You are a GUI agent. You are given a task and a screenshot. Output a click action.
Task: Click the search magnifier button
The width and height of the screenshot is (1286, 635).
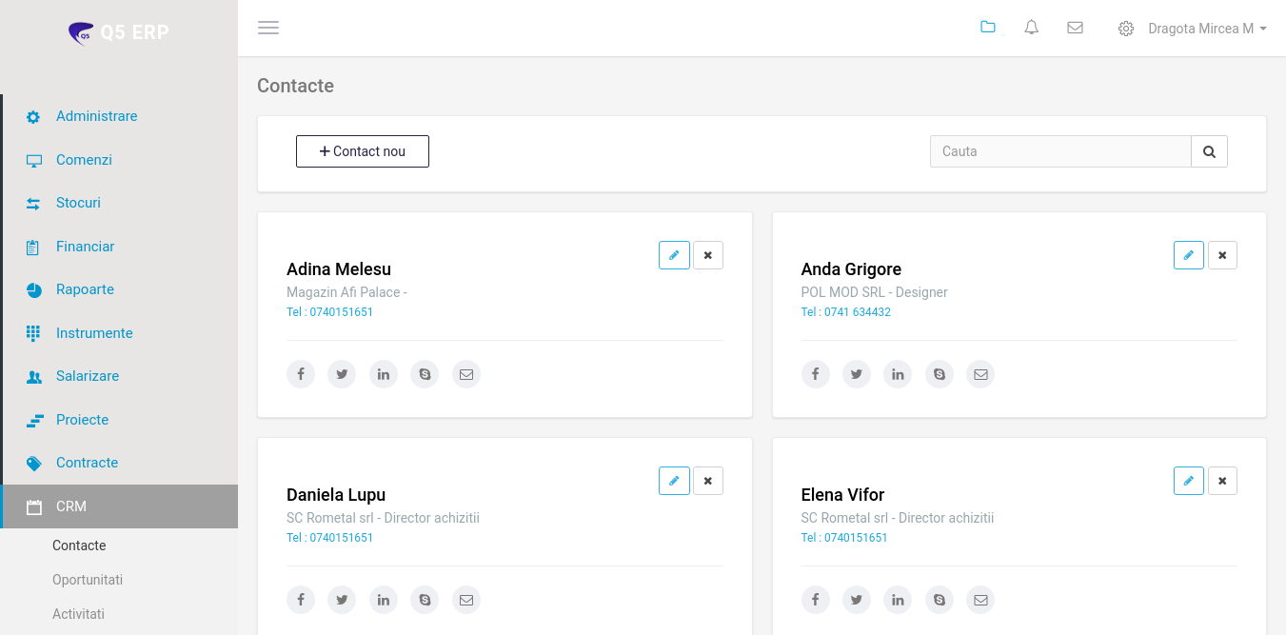tap(1209, 151)
